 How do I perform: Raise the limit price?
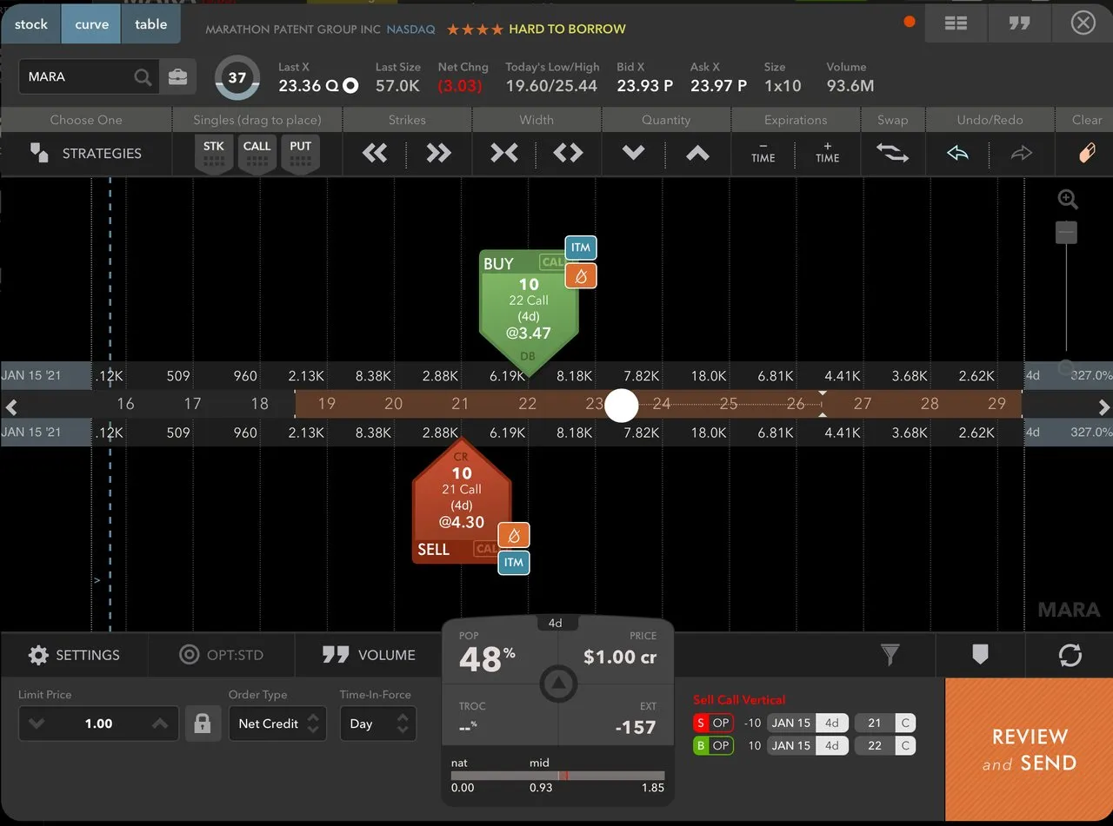160,724
